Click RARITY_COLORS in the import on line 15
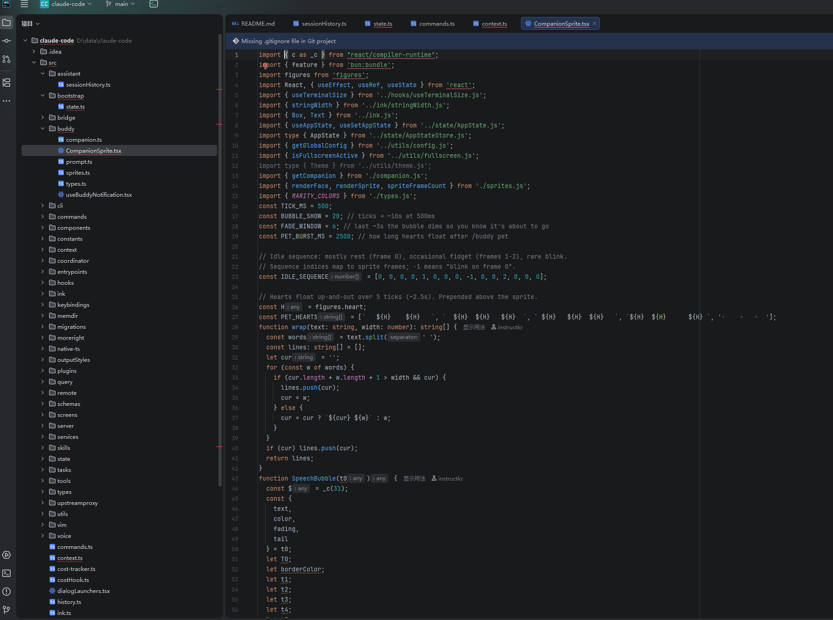This screenshot has width=833, height=620. point(315,196)
